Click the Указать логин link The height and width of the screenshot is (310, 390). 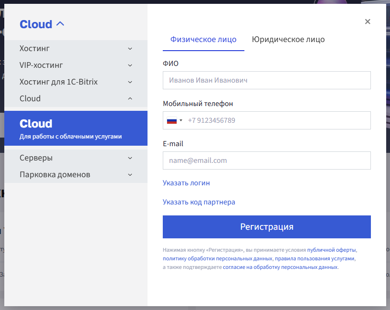click(186, 183)
